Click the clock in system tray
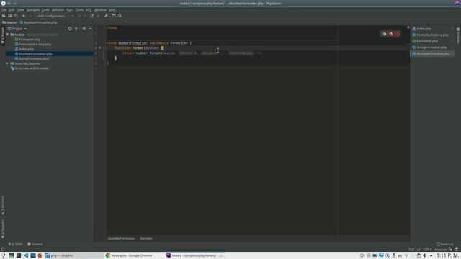This screenshot has height=259, width=461. point(447,255)
